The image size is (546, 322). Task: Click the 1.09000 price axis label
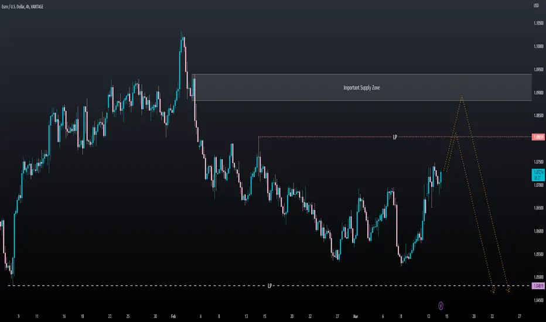point(538,93)
